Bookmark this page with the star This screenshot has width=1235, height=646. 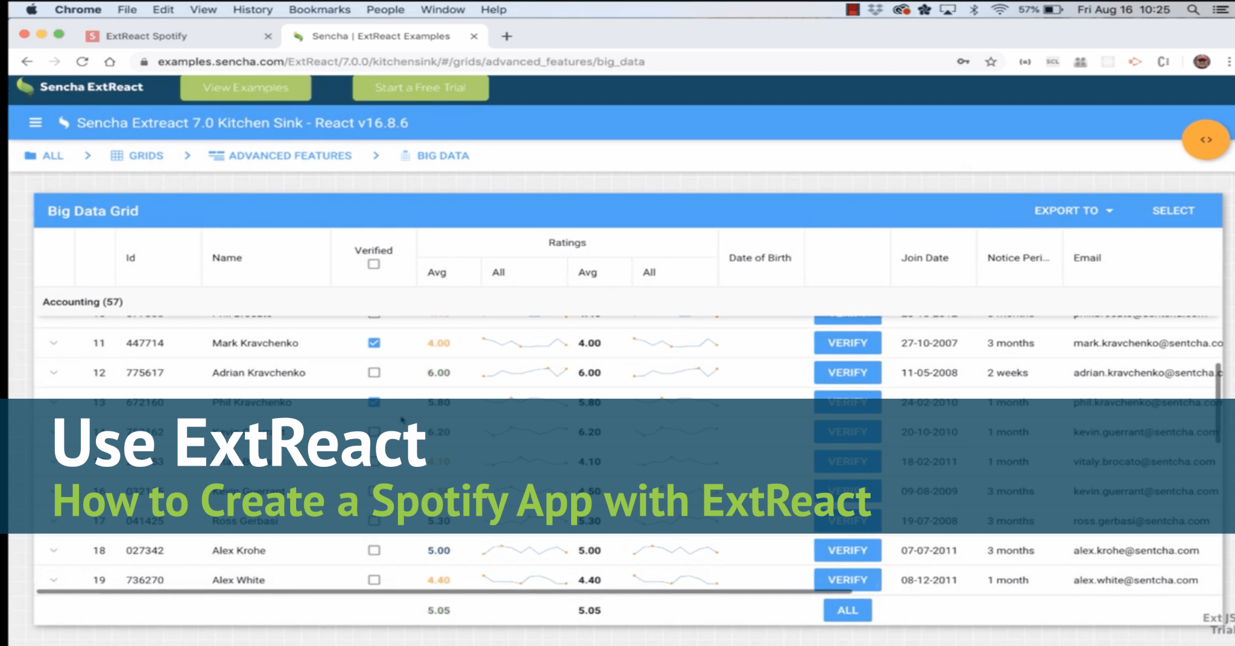991,62
